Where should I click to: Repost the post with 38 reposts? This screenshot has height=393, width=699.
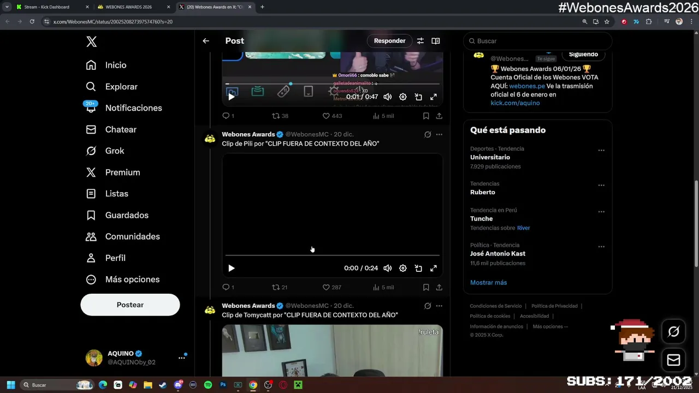point(280,116)
